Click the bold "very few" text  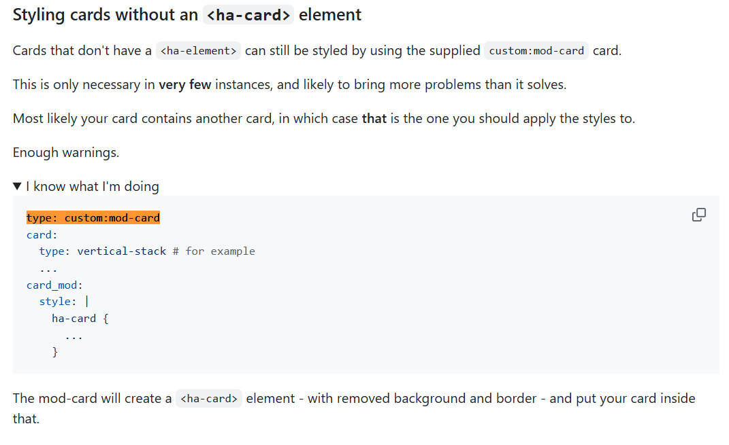point(184,85)
